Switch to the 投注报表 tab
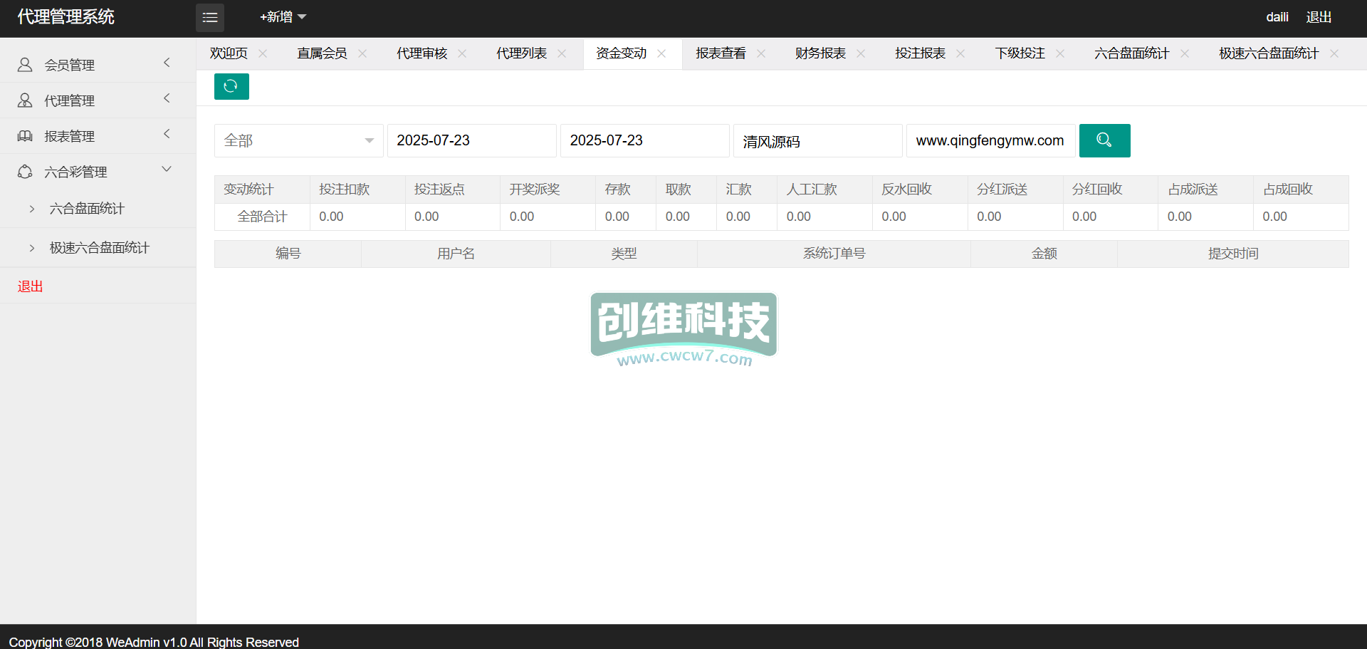The width and height of the screenshot is (1367, 649). pyautogui.click(x=920, y=53)
